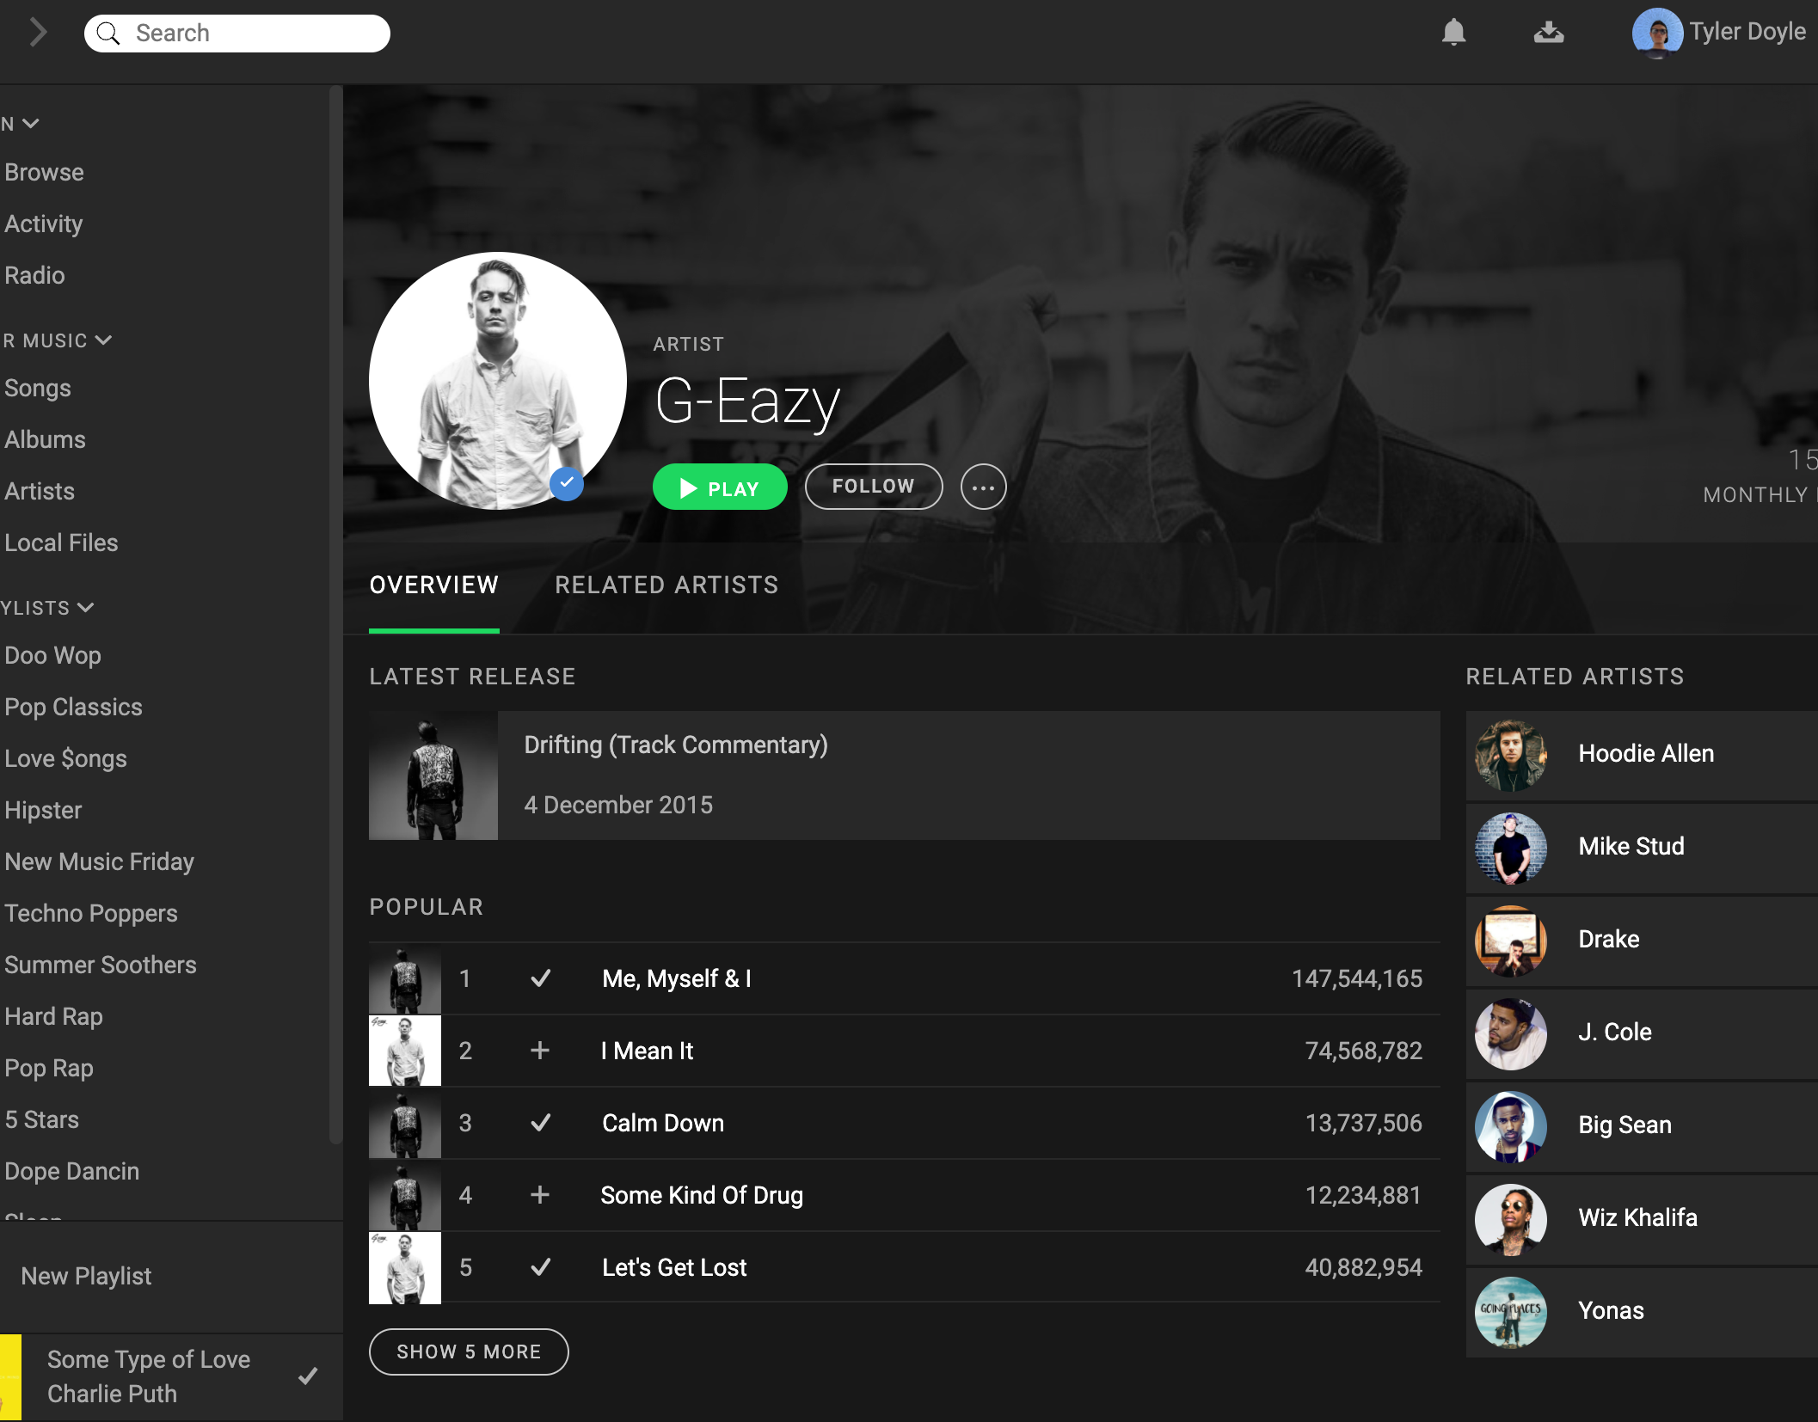Screen dimensions: 1818x1422
Task: Click Charlie Puth artist link
Action: tap(112, 1394)
